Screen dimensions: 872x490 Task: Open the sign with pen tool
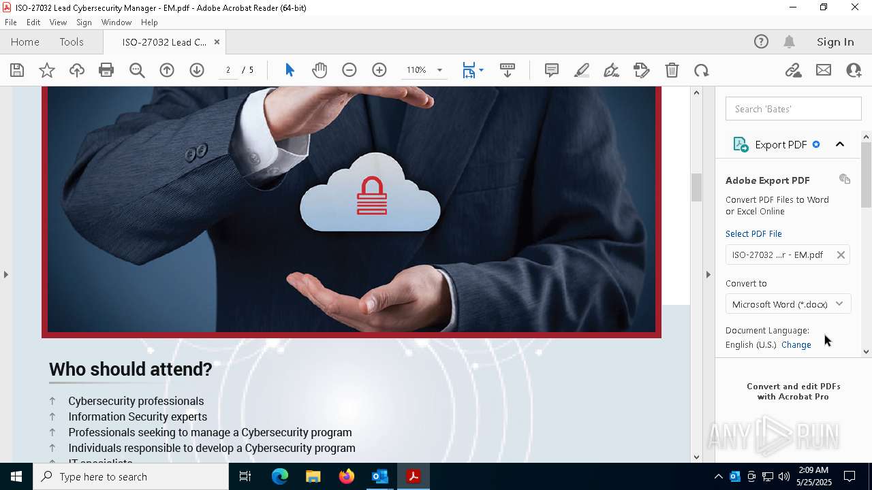point(612,70)
